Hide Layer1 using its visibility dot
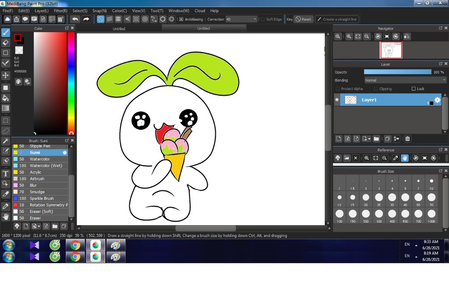The width and height of the screenshot is (449, 289). tap(337, 100)
